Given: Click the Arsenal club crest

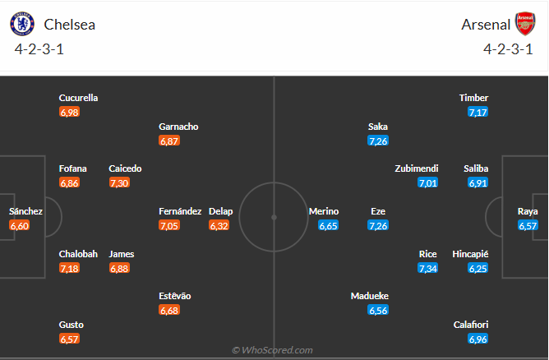Looking at the screenshot, I should (x=524, y=23).
